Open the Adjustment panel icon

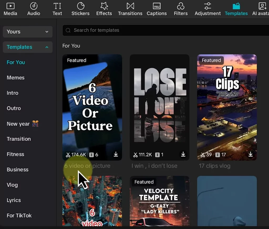[x=208, y=6]
